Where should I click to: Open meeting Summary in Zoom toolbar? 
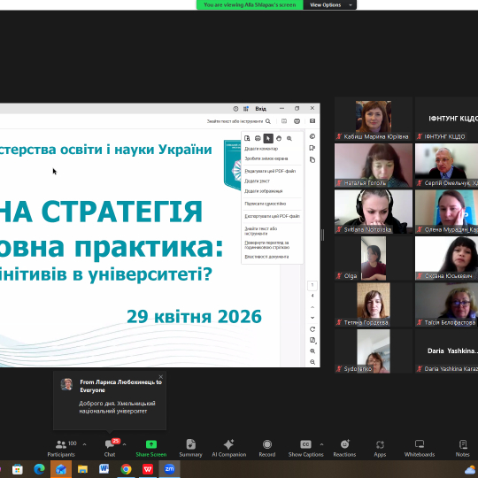tap(191, 448)
